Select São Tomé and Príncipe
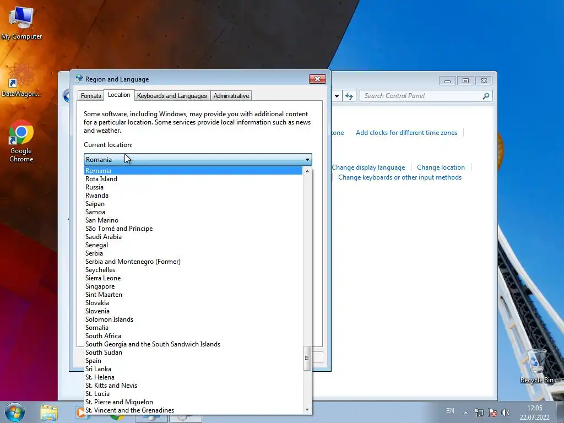564x423 pixels. 193,229
